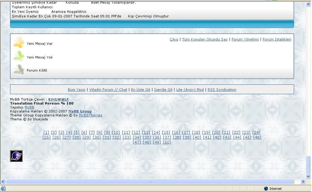Click the Internet zone globe icon in status bar
312x192 pixels.
click(x=266, y=189)
